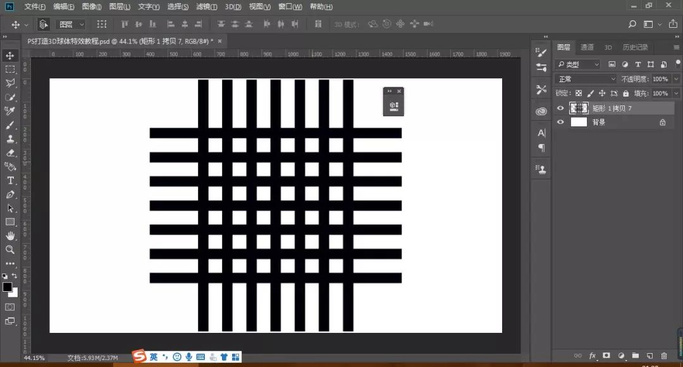Click the fx layer style button
Image resolution: width=683 pixels, height=367 pixels.
(x=593, y=356)
